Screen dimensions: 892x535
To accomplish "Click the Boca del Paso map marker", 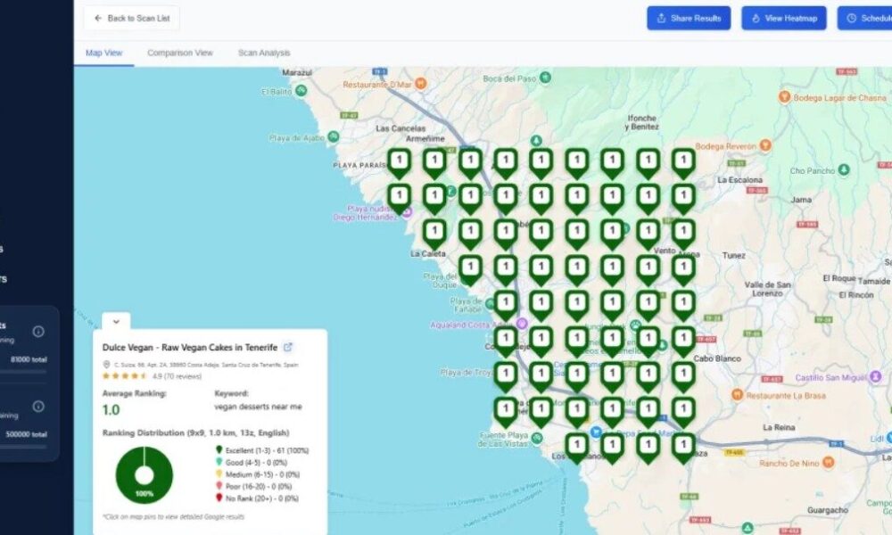I will (x=545, y=77).
